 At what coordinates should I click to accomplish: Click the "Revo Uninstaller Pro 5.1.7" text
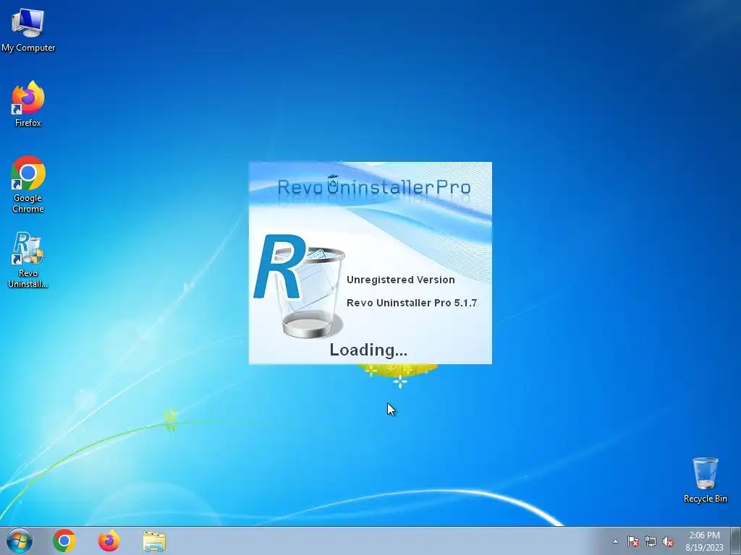click(412, 303)
